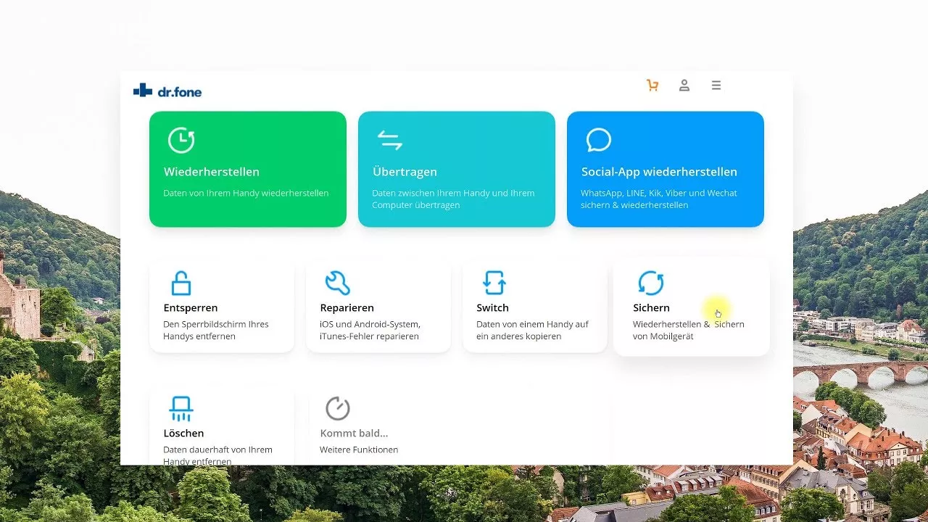Click the Löschen label
This screenshot has width=928, height=522.
(x=183, y=434)
